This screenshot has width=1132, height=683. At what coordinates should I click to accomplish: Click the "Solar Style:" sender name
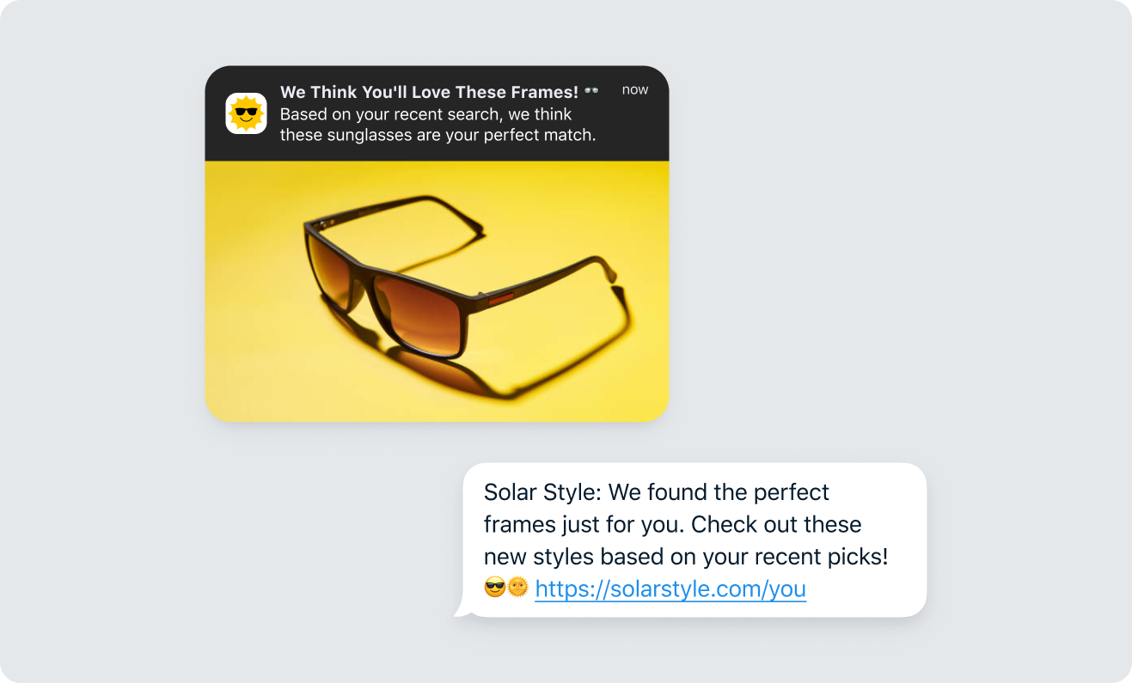pyautogui.click(x=545, y=492)
